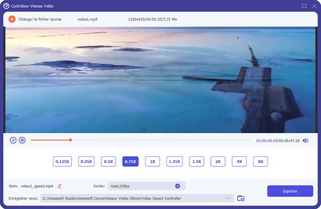The width and height of the screenshot is (321, 209).
Task: Mute the volume speaker icon
Action: tap(305, 140)
